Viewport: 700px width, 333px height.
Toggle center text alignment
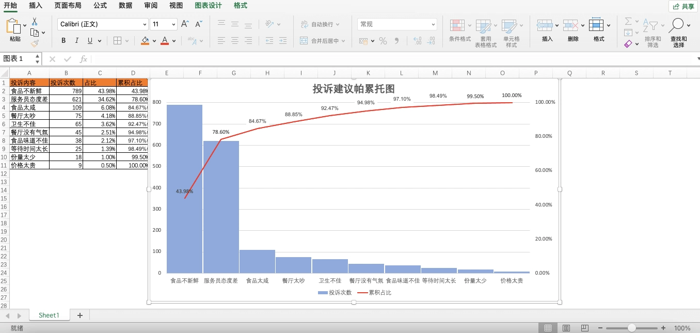coord(234,41)
